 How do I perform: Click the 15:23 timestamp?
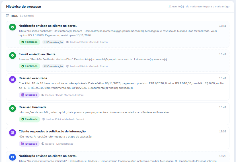pos(223,156)
